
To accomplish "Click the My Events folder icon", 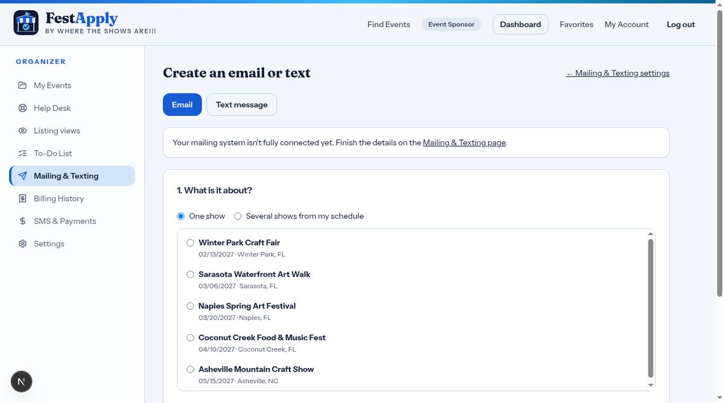I will [x=22, y=86].
